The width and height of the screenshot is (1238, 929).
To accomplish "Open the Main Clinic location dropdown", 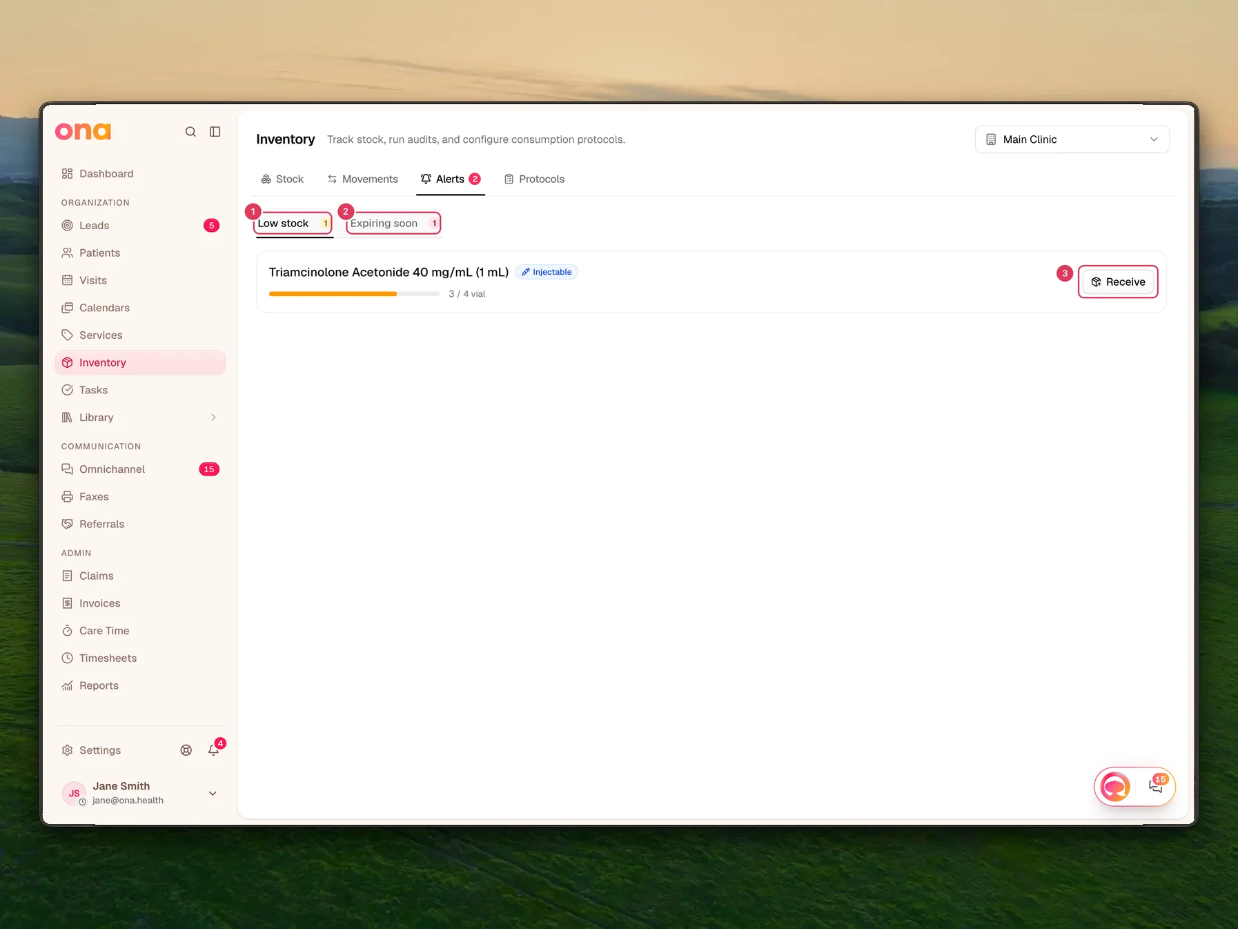I will coord(1072,139).
